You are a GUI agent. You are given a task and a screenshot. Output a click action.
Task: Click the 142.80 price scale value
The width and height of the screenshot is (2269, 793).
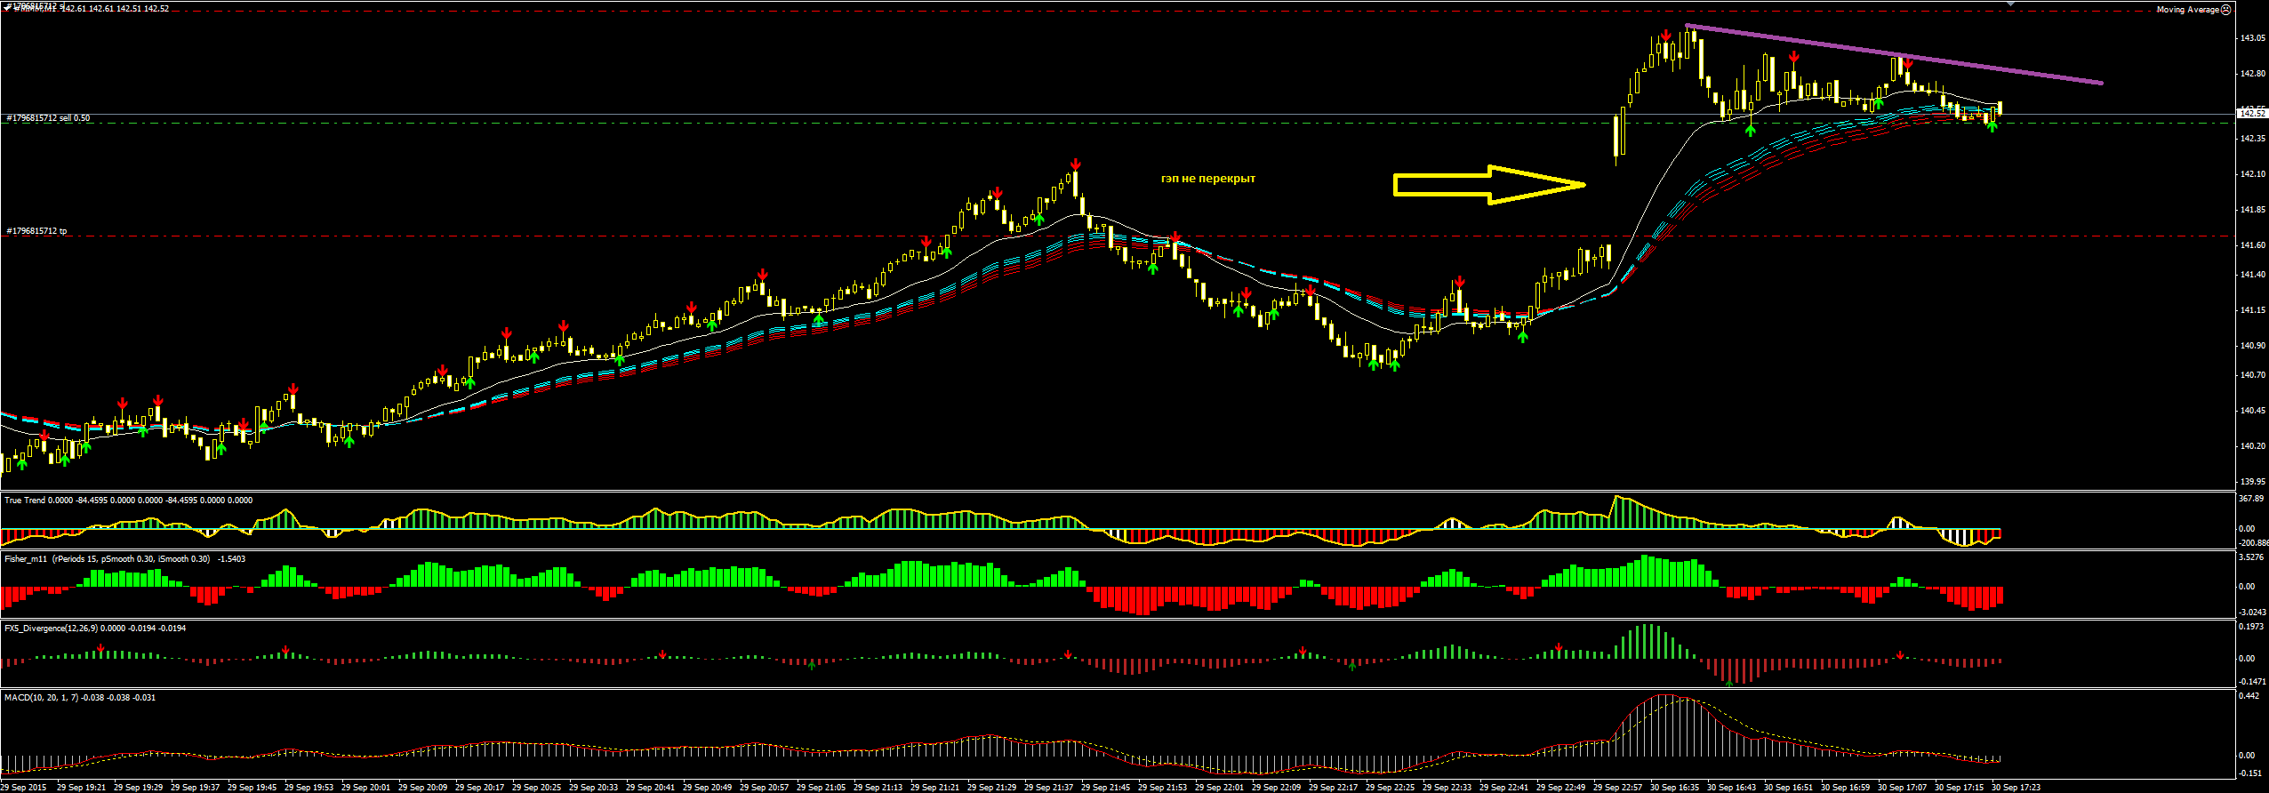[2252, 74]
